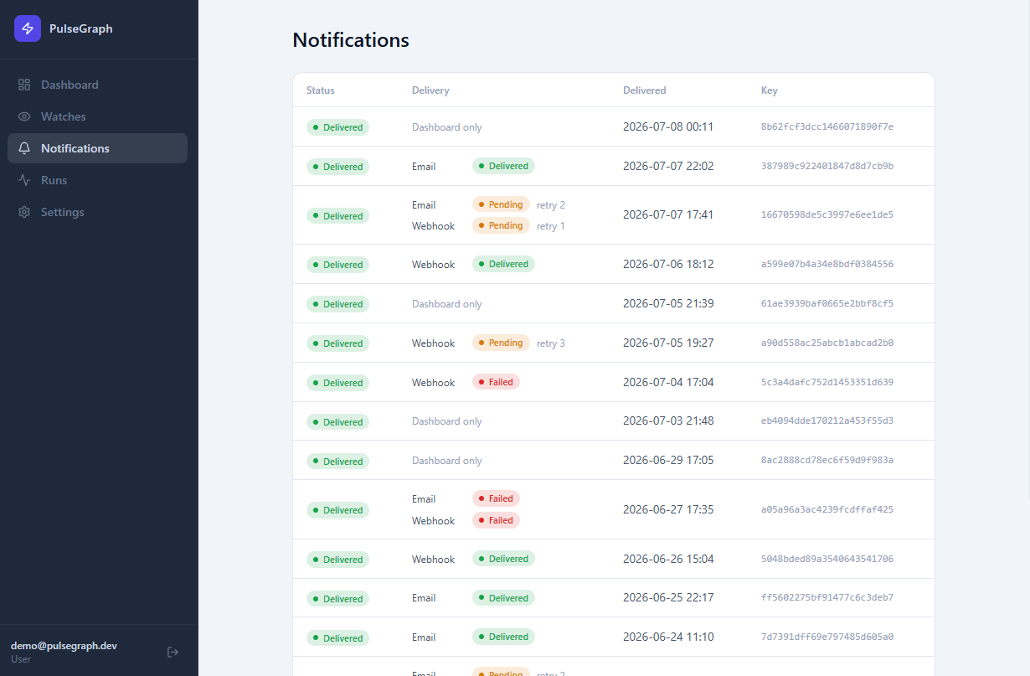1030x676 pixels.
Task: Click Webhook Failed badge in 17:35 row
Action: 496,520
